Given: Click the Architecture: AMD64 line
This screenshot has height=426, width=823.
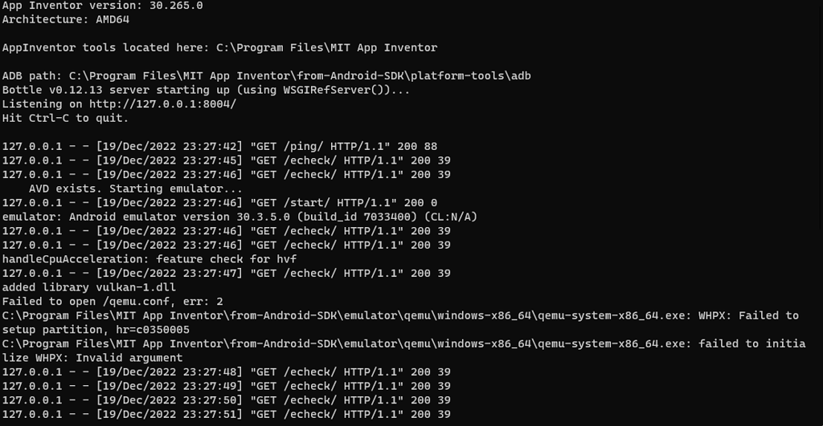Looking at the screenshot, I should [x=66, y=19].
